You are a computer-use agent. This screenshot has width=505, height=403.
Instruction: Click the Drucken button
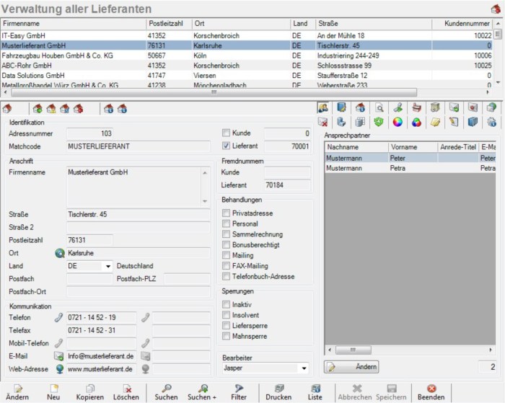click(x=278, y=392)
